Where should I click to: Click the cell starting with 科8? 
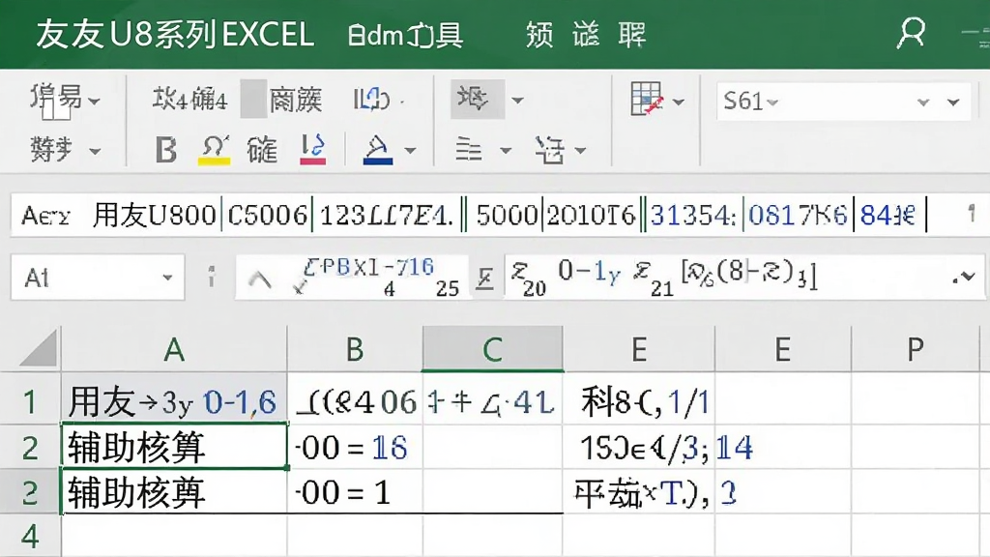pyautogui.click(x=638, y=401)
